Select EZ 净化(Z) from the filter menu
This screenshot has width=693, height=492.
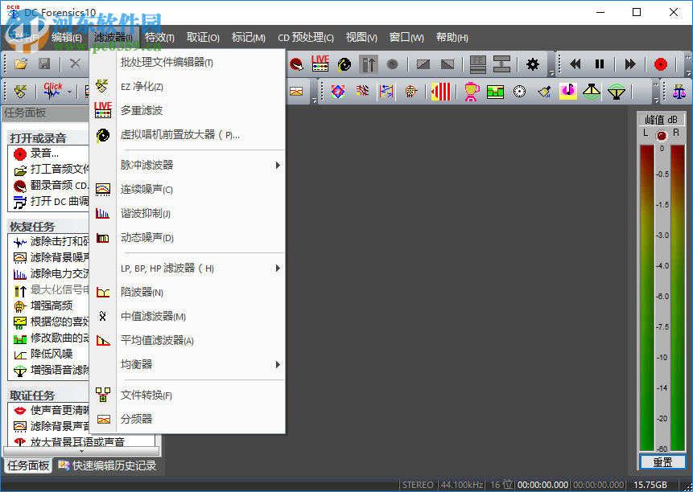188,87
